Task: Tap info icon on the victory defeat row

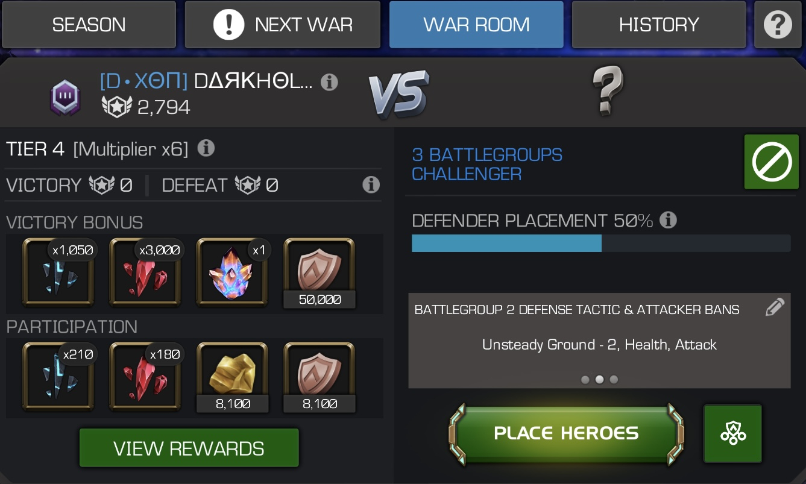Action: click(x=371, y=184)
